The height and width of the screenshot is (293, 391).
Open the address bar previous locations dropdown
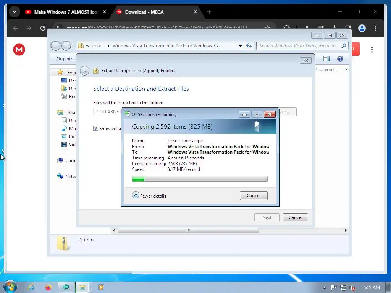[x=240, y=46]
